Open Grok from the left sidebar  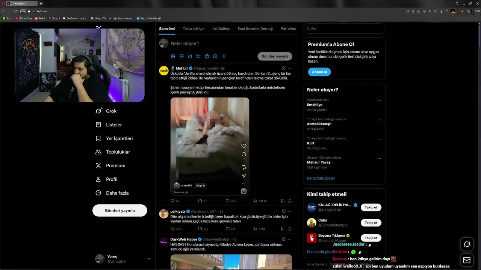pyautogui.click(x=106, y=111)
